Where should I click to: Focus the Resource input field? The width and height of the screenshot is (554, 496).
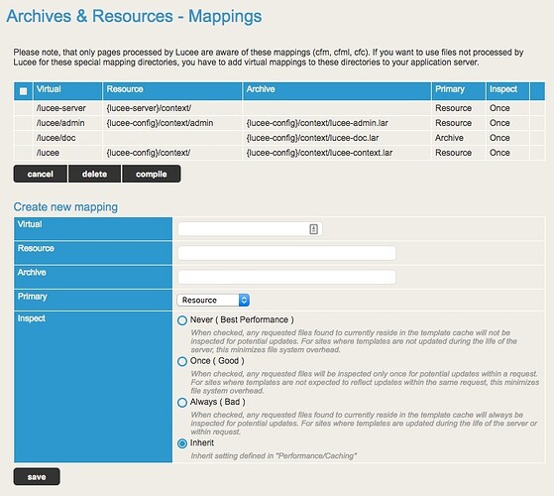[286, 253]
